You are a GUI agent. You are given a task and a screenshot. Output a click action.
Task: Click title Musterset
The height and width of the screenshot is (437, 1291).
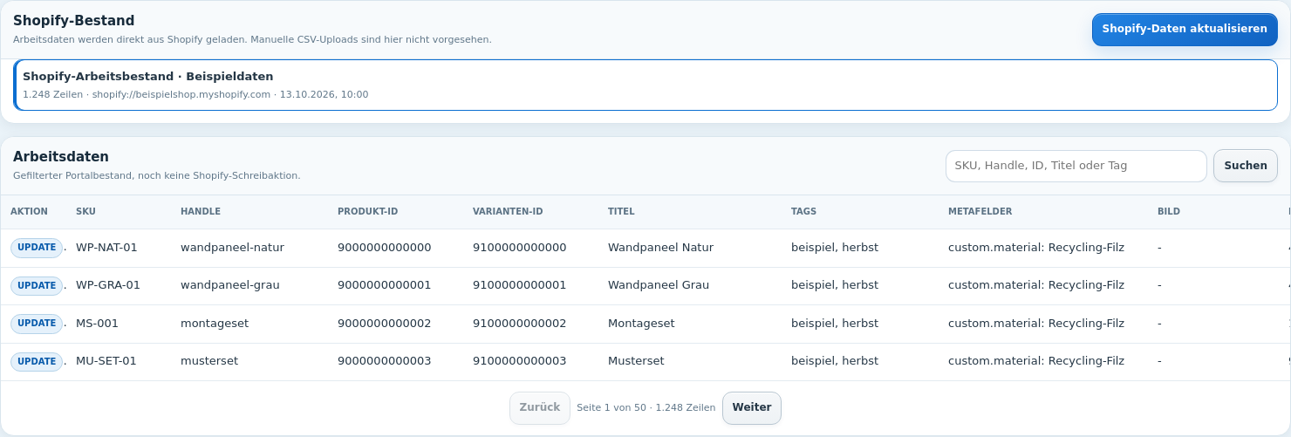(636, 361)
